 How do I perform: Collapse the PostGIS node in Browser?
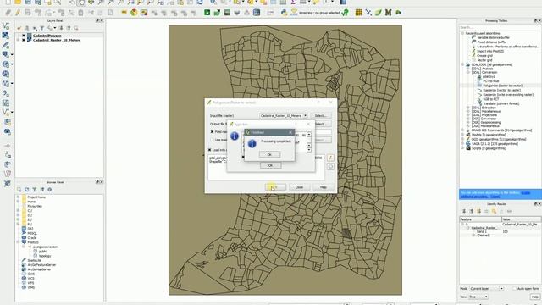18,242
